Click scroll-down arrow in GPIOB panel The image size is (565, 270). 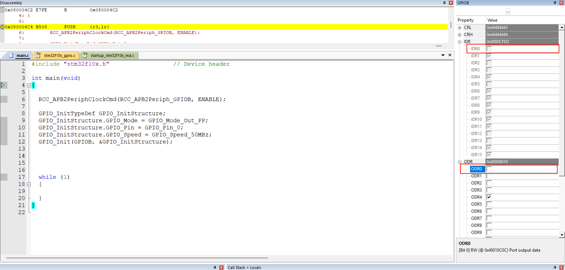[x=562, y=235]
